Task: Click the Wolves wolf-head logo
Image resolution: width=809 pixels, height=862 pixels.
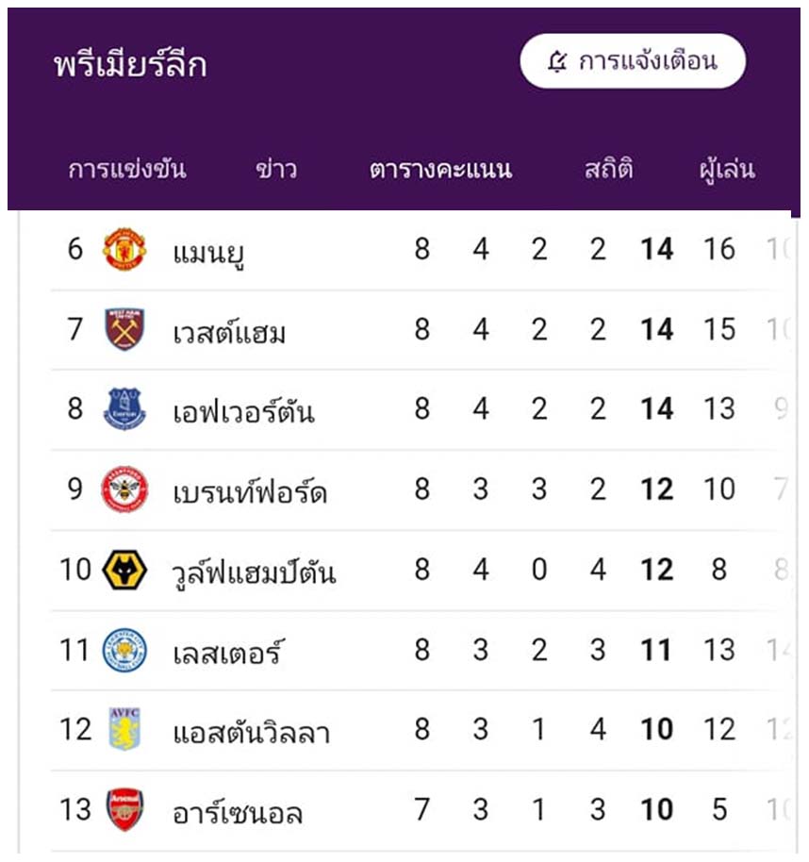Action: 124,570
